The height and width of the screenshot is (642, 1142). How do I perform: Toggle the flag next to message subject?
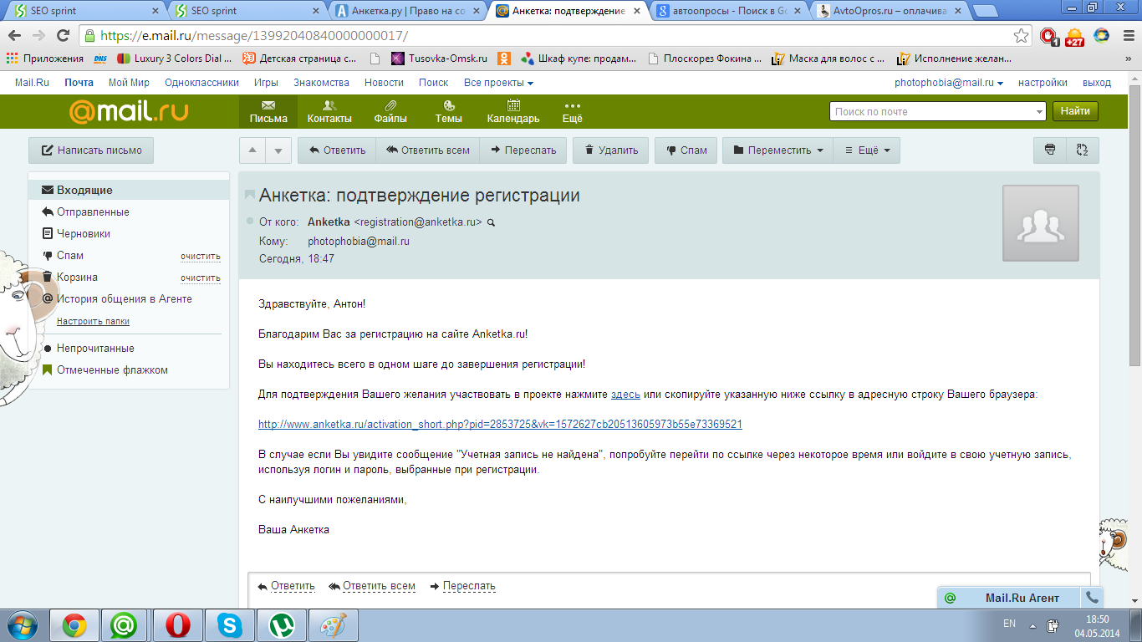[249, 195]
